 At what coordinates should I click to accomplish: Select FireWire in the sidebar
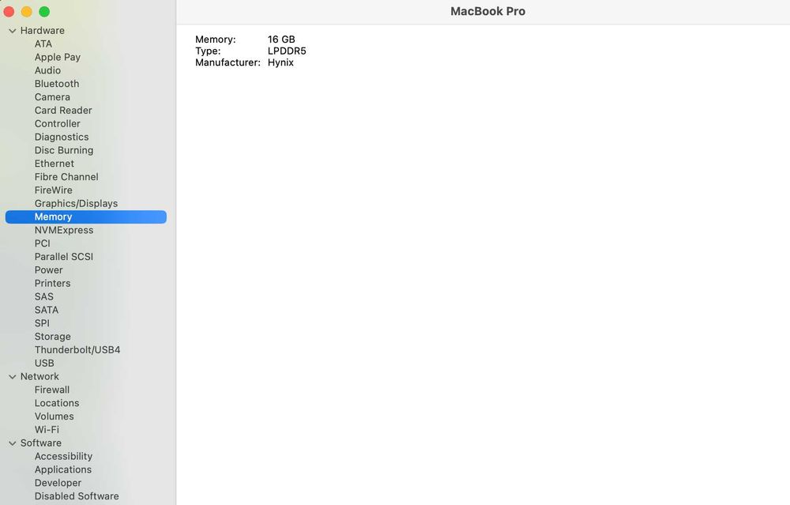pyautogui.click(x=54, y=190)
